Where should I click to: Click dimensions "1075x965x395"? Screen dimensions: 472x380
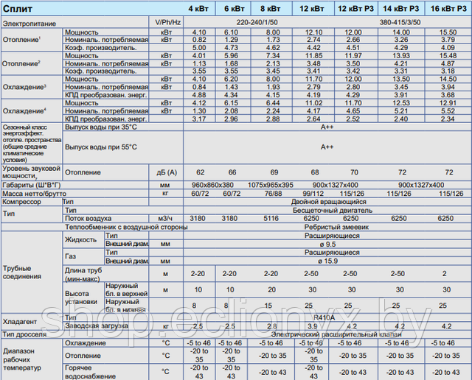coord(271,185)
